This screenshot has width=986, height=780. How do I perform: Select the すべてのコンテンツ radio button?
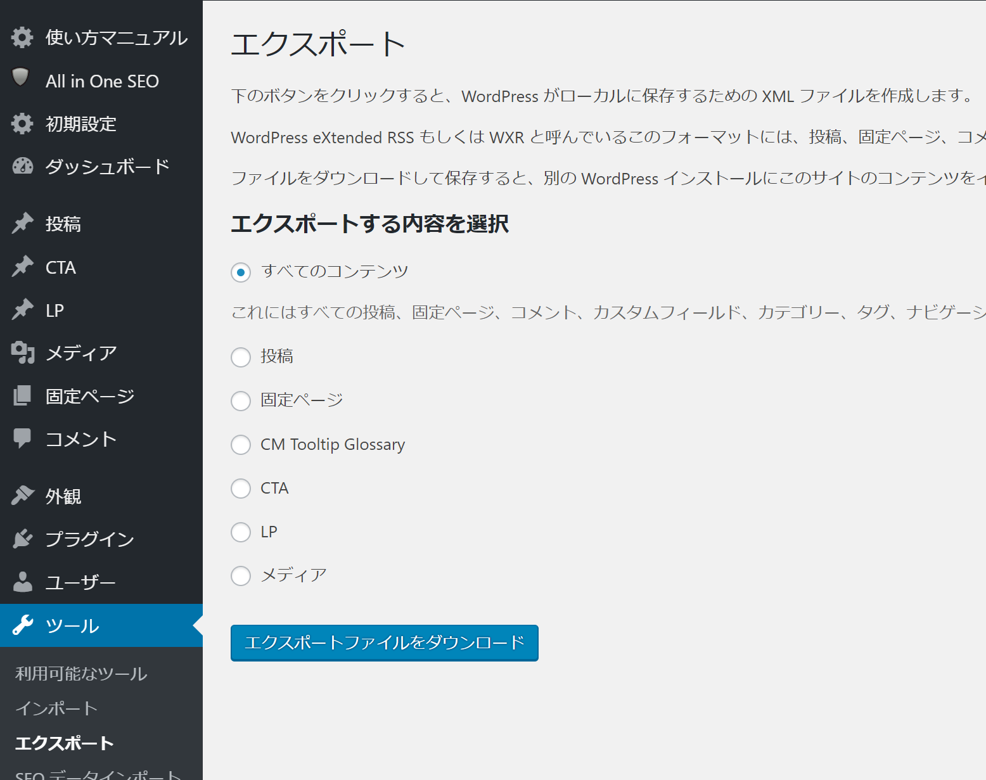click(241, 272)
